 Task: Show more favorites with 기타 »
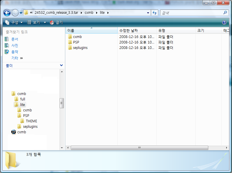(17, 58)
